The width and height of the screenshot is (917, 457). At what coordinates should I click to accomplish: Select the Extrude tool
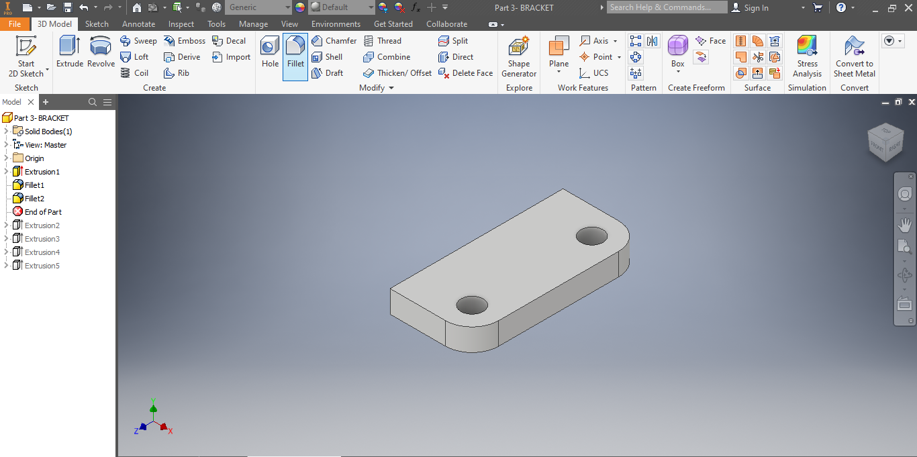pos(68,56)
